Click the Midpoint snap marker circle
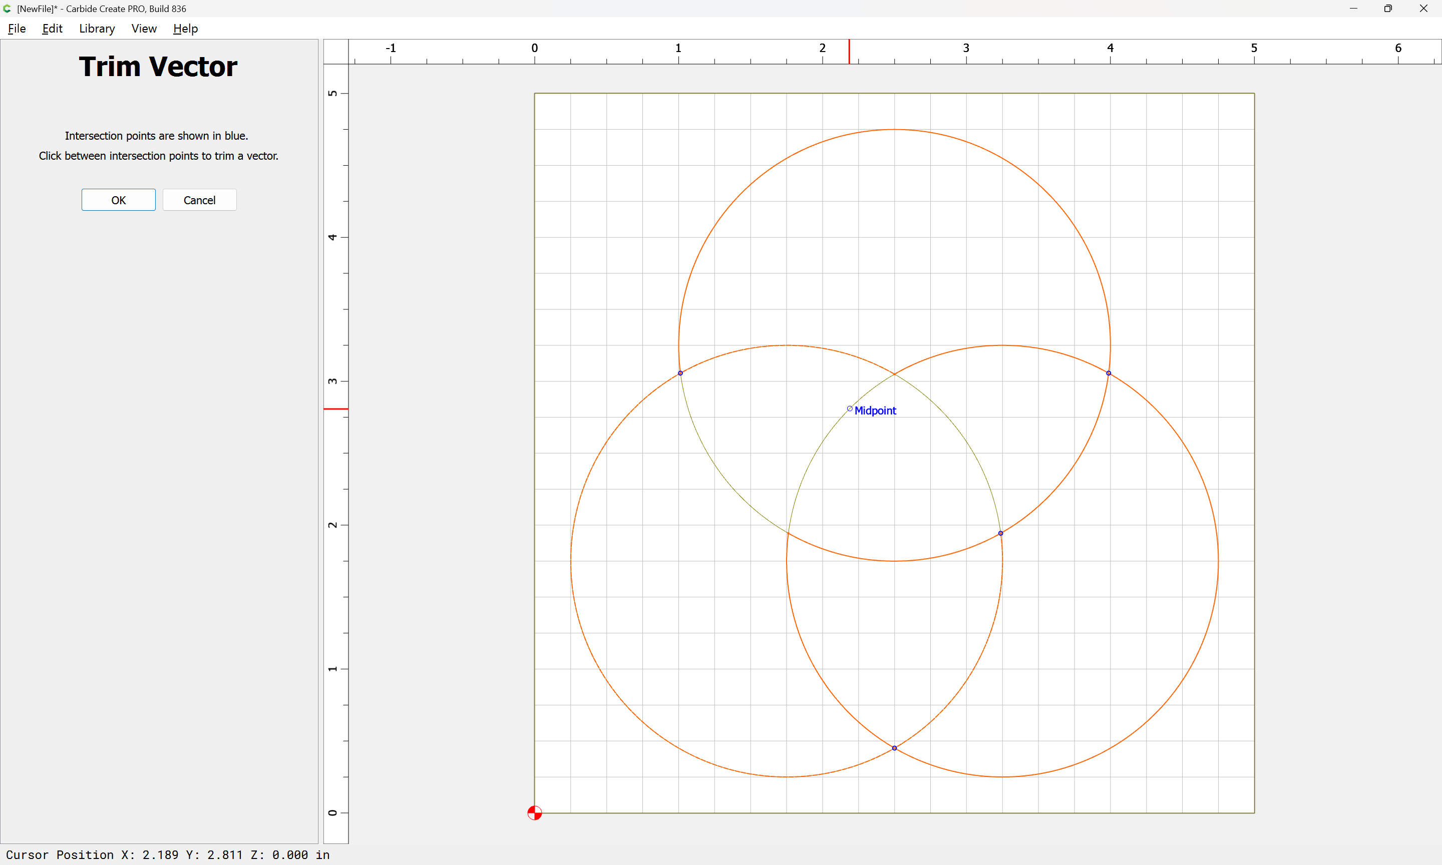1442x865 pixels. pos(849,408)
